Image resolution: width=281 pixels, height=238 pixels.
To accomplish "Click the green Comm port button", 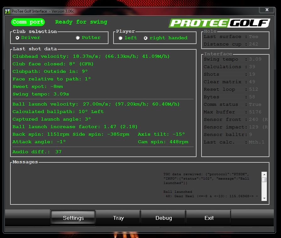I will point(28,22).
